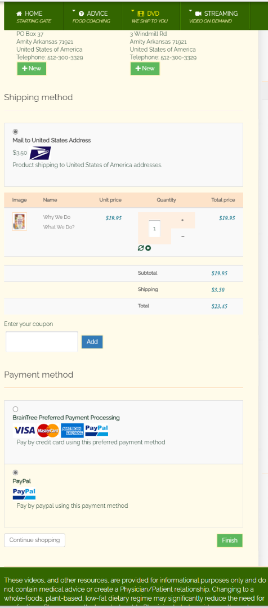Click the VISA card logo
Viewport: 268px width, 608px height.
[24, 431]
